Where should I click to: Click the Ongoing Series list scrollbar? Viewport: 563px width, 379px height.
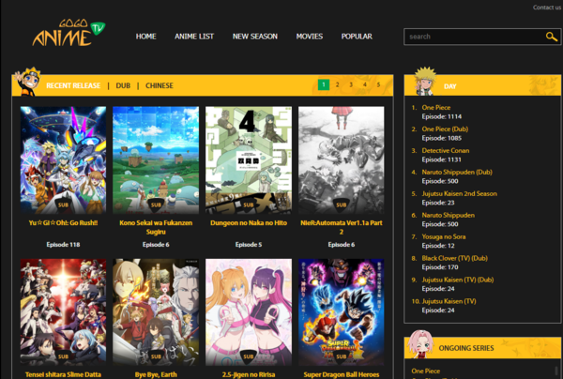(556, 372)
